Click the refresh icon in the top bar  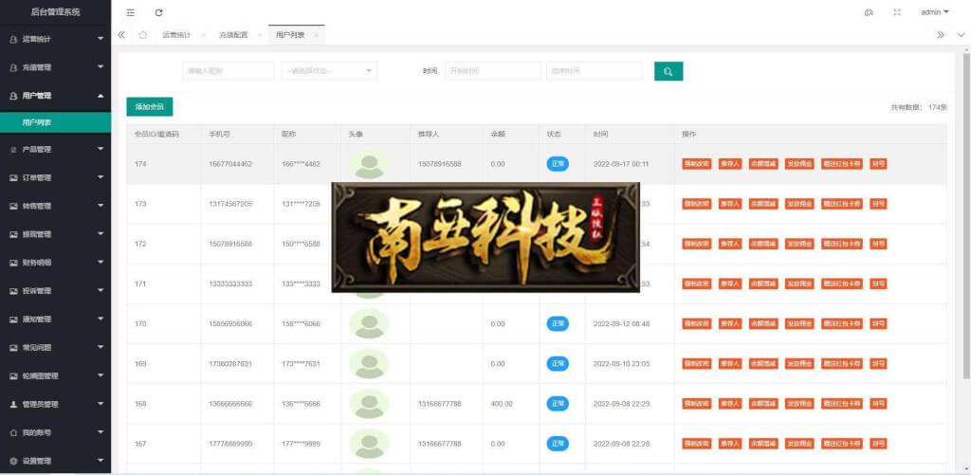(158, 12)
